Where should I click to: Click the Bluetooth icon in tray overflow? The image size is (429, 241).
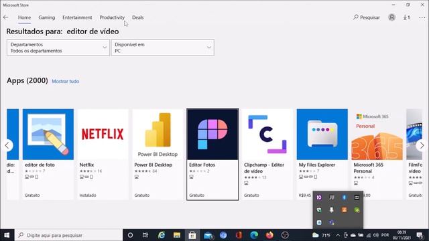tap(344, 197)
